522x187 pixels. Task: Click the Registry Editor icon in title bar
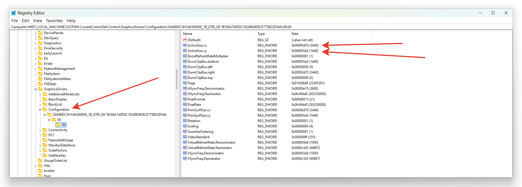point(14,13)
